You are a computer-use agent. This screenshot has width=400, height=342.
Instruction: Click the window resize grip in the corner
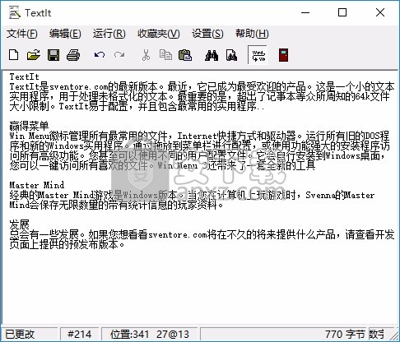[394, 336]
